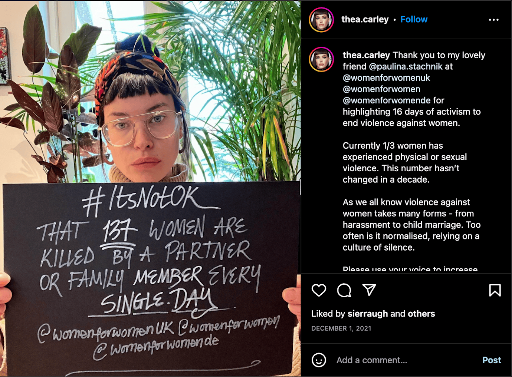
Task: View sierraugh profile from likes
Action: (x=368, y=314)
